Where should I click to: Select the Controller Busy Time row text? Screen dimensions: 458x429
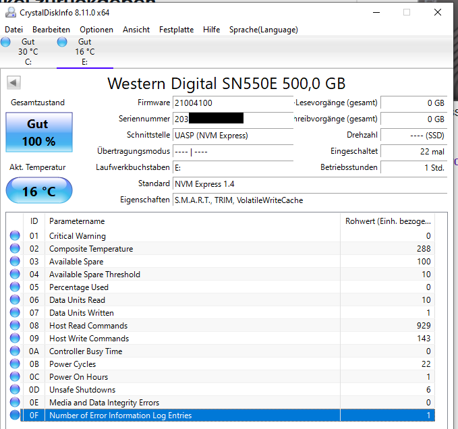[x=86, y=351]
